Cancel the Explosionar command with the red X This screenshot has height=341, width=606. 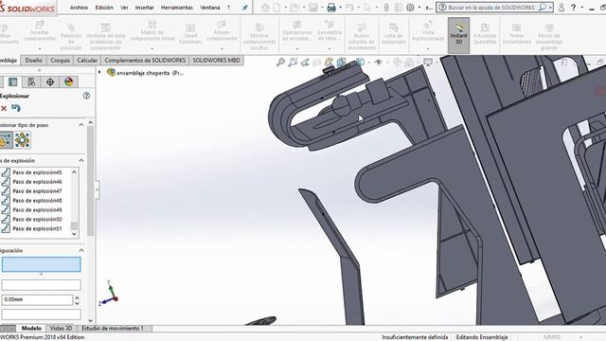point(4,108)
